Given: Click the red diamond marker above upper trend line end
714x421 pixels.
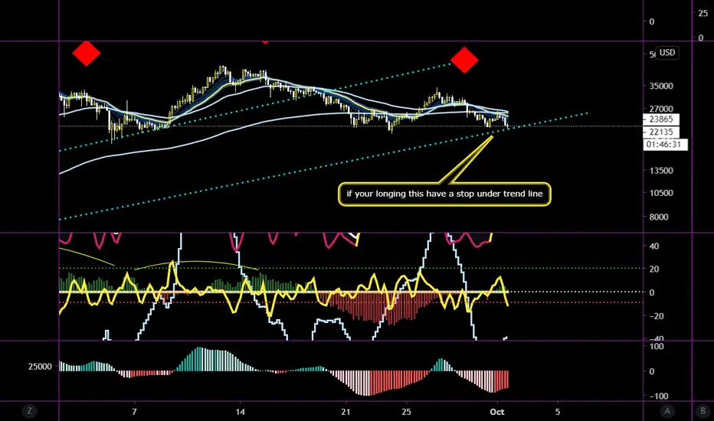Looking at the screenshot, I should point(464,60).
